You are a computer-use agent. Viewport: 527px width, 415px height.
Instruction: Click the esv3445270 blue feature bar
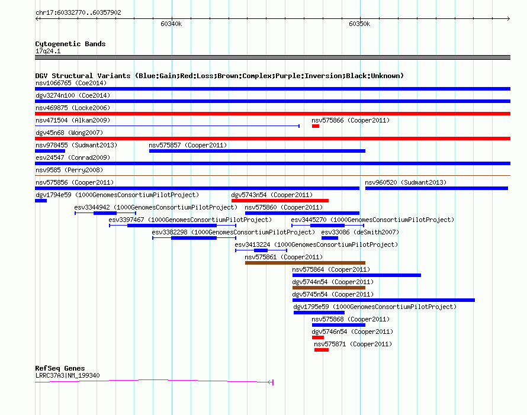(327, 226)
